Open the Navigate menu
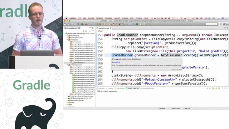 coord(109,18)
